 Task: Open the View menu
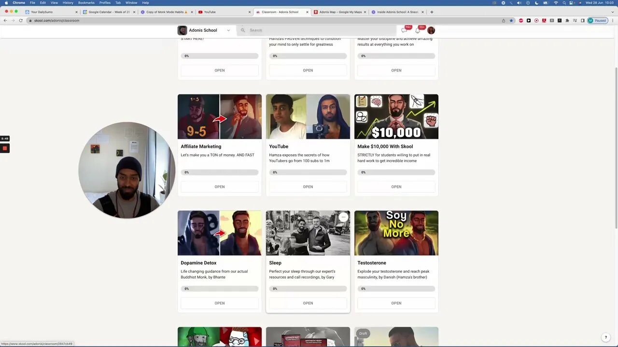click(54, 3)
